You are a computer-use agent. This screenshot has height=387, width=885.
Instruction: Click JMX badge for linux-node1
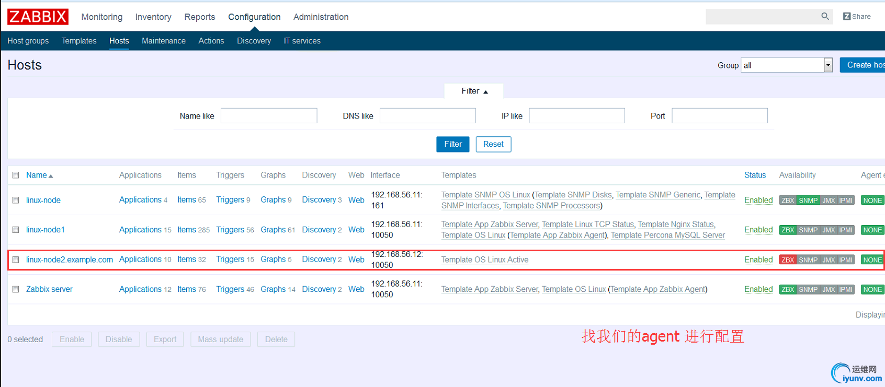pyautogui.click(x=829, y=230)
